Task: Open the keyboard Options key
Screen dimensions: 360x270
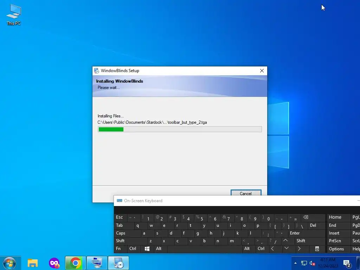Action: coord(339,249)
